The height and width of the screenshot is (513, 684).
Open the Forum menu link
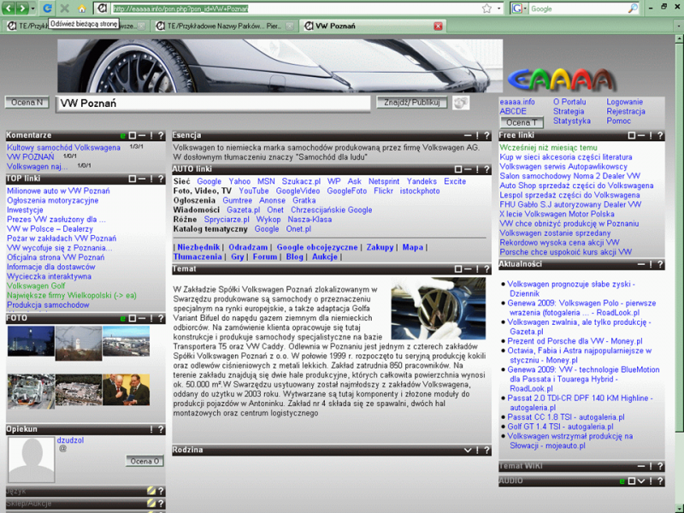coord(264,256)
